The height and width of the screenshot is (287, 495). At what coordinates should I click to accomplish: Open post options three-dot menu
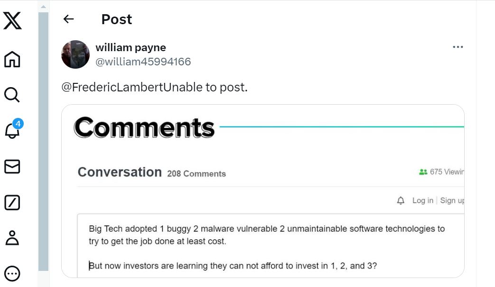coord(458,47)
